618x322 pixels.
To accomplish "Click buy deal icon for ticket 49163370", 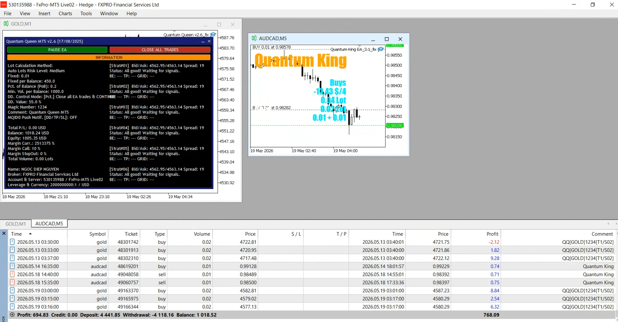I will click(12, 290).
